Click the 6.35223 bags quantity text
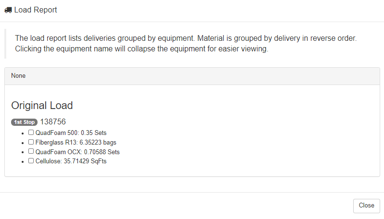Screen dimensions: 384x219 tap(99, 142)
